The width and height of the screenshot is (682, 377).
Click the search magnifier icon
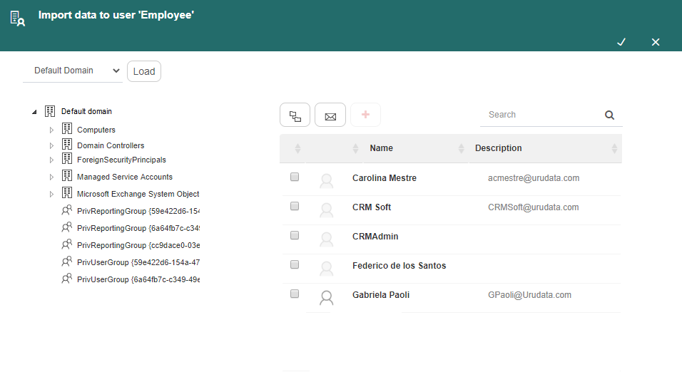pyautogui.click(x=609, y=115)
